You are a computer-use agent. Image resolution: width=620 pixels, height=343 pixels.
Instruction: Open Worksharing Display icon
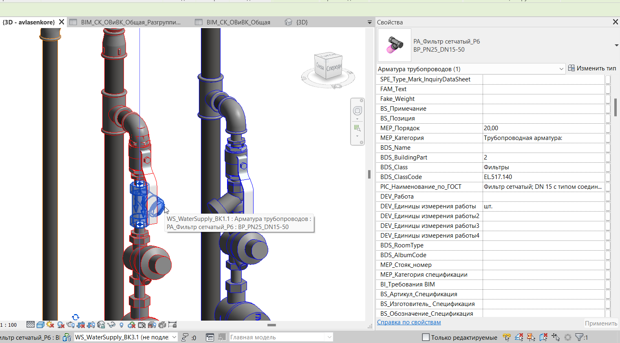coord(132,325)
